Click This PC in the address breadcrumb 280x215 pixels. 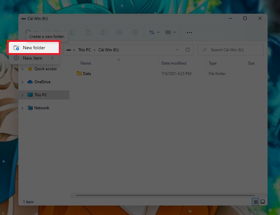pyautogui.click(x=84, y=50)
